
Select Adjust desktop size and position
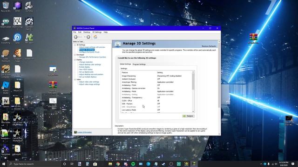pyautogui.click(x=91, y=74)
